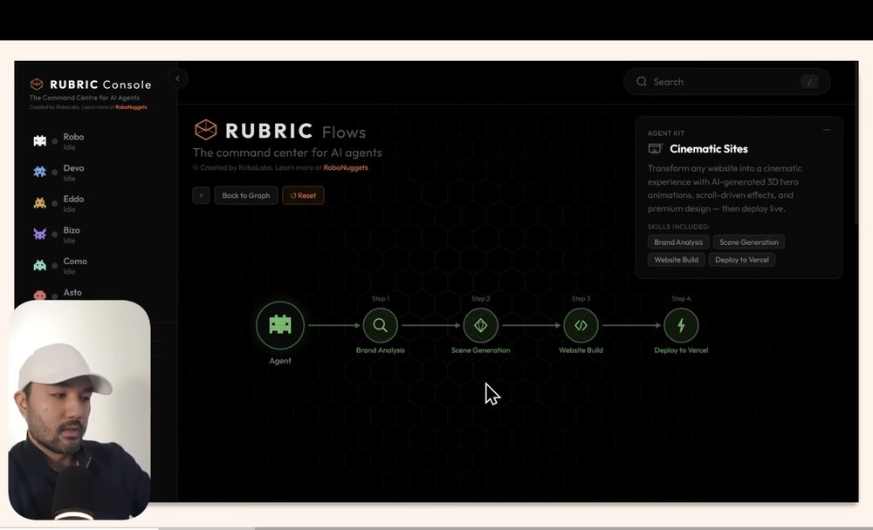Click the Como agent name

pyautogui.click(x=75, y=262)
